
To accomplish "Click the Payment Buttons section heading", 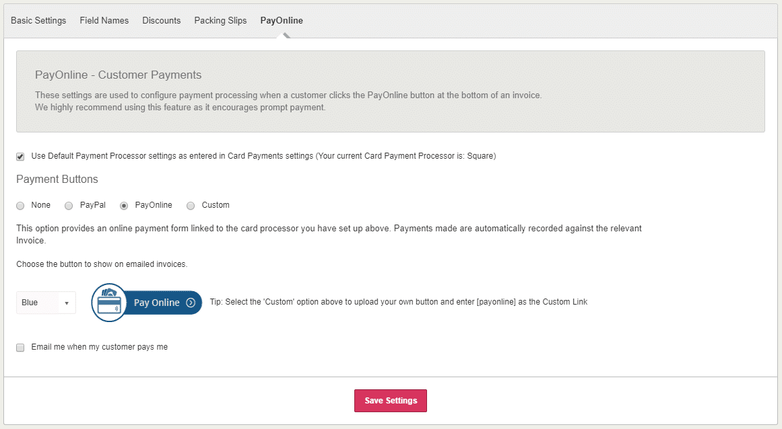I will coord(57,180).
